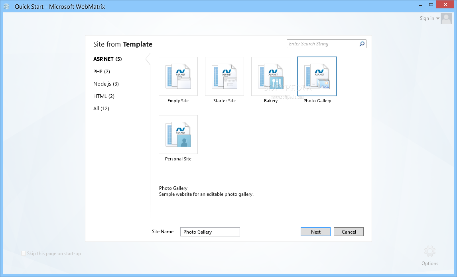Viewport: 457px width, 277px height.
Task: Click the 'Sample website for an editable photo gallery' description
Action: point(206,194)
